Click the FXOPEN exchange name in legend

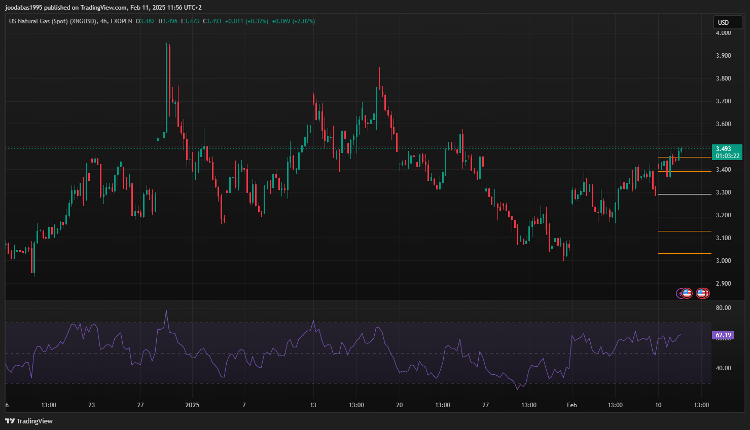[x=121, y=21]
